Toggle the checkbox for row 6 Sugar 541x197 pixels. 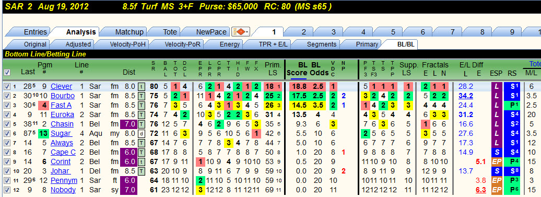point(7,133)
